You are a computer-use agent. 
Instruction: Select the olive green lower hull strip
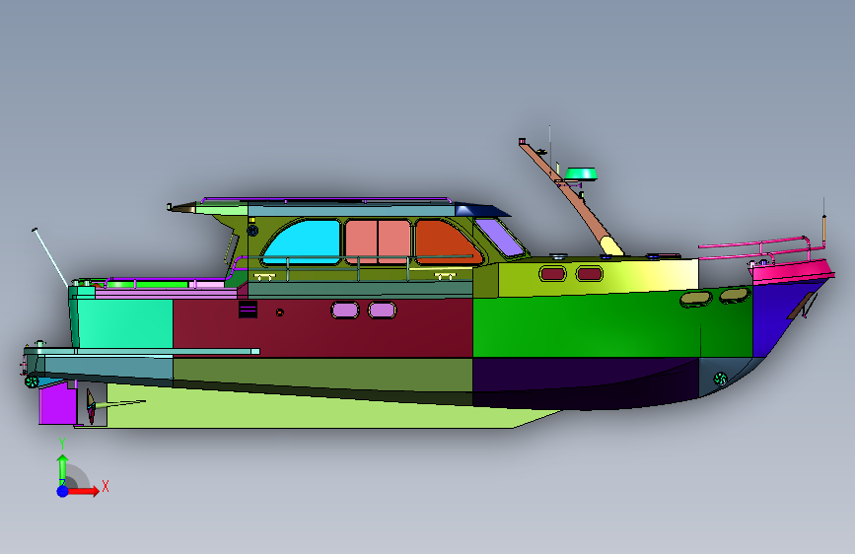[x=321, y=374]
